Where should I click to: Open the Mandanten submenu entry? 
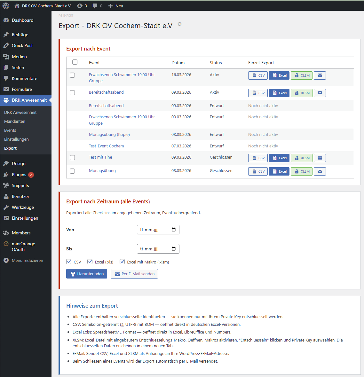pyautogui.click(x=15, y=122)
